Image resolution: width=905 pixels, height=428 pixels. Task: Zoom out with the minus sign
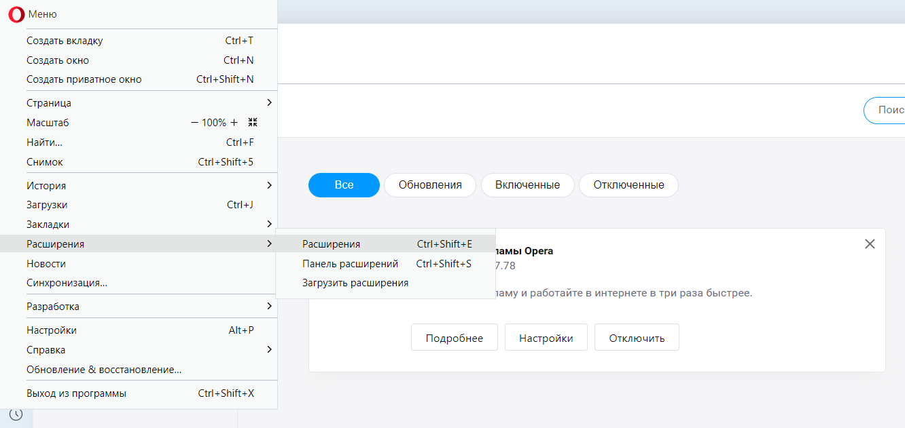(194, 123)
